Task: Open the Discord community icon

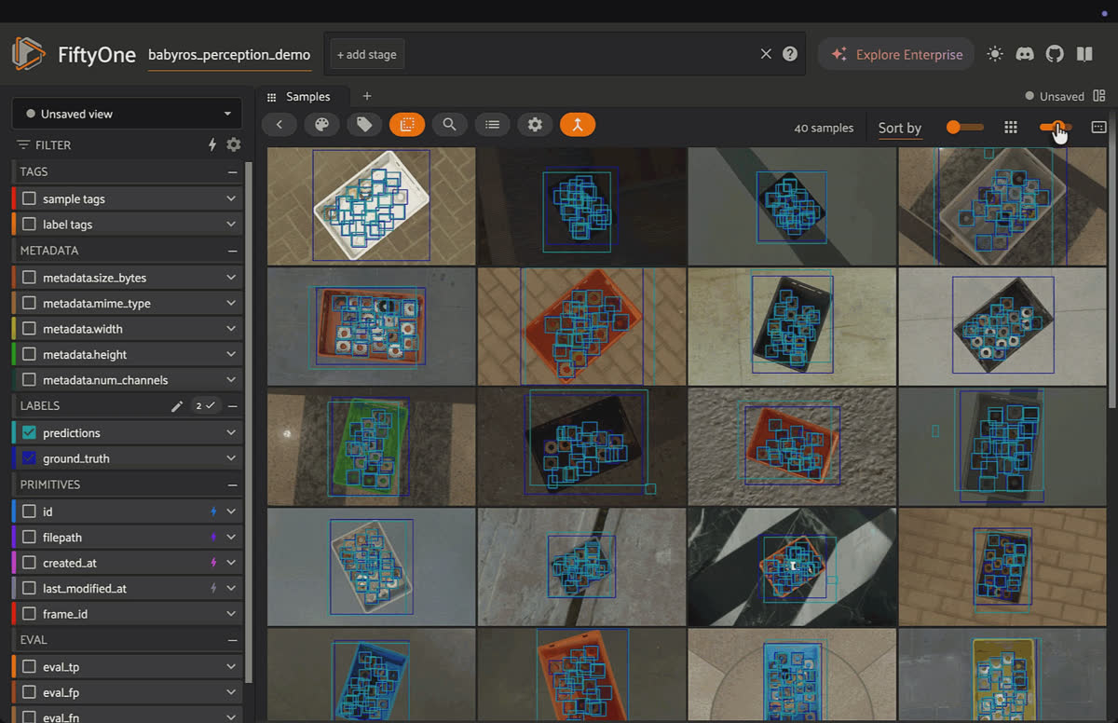Action: point(1025,54)
